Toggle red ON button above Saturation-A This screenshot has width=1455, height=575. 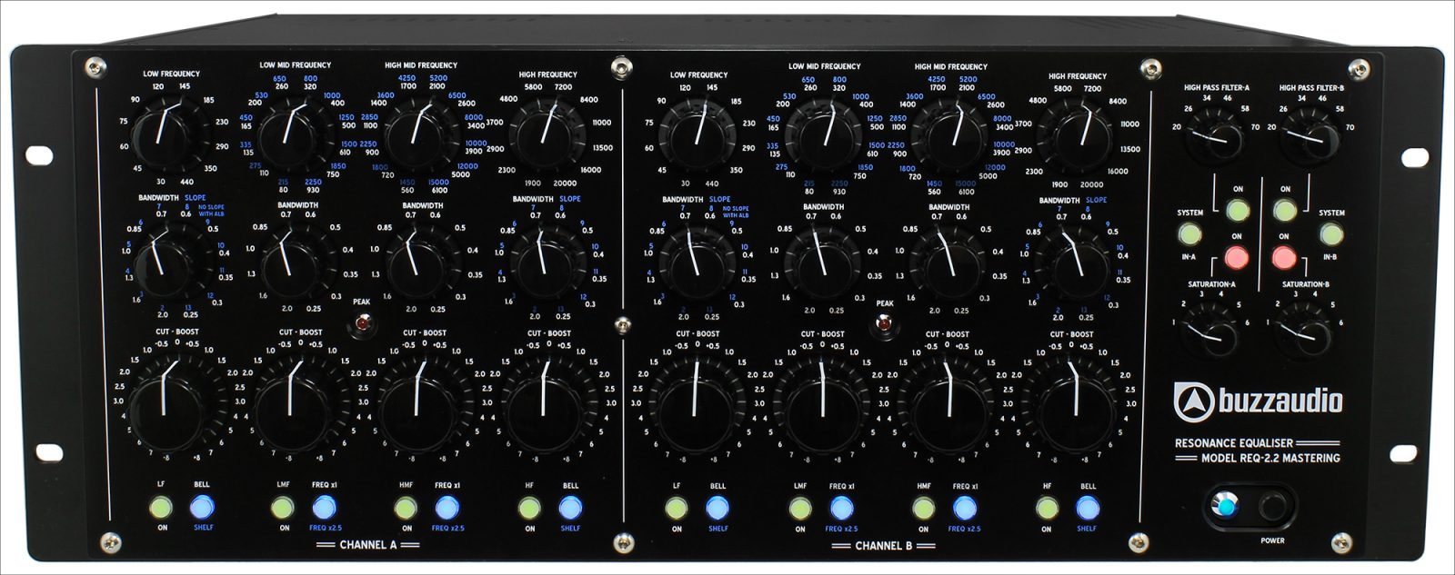[1236, 258]
